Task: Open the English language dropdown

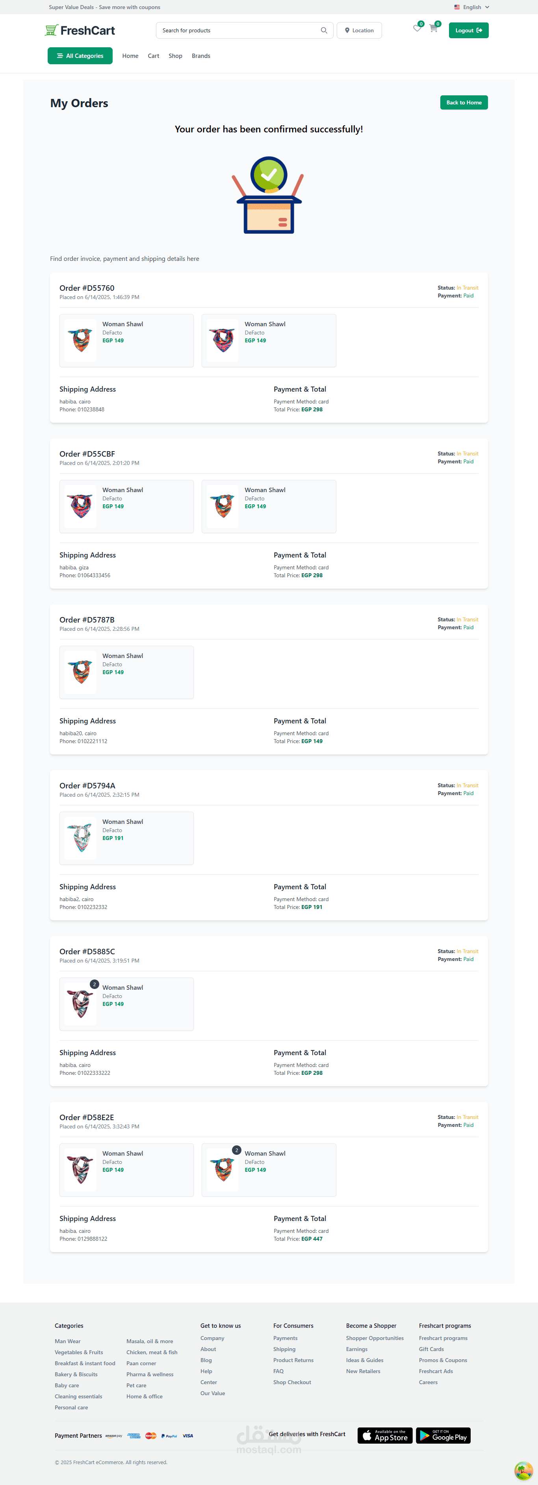Action: click(472, 7)
